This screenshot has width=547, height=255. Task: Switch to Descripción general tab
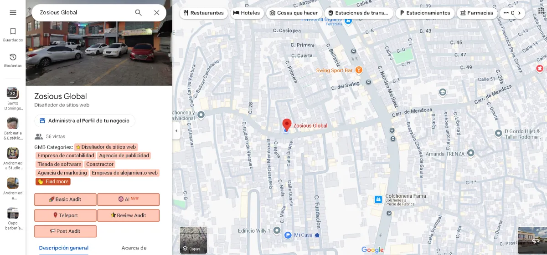(64, 248)
